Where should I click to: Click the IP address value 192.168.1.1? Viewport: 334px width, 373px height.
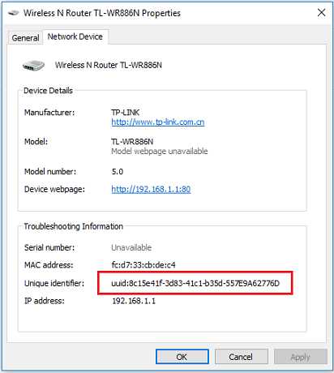[134, 301]
